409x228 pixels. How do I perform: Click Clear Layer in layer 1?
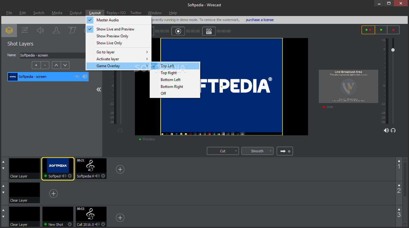click(x=25, y=169)
